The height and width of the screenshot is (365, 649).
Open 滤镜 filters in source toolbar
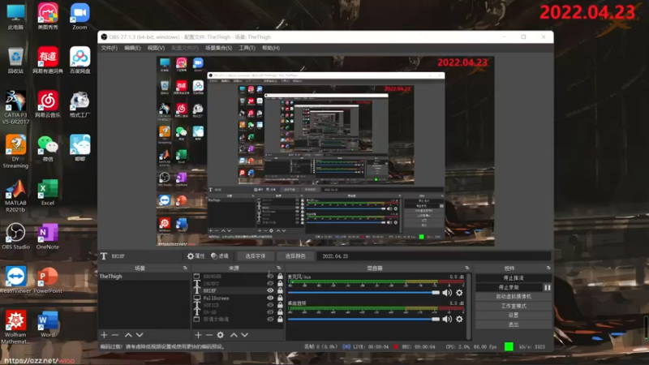(220, 256)
